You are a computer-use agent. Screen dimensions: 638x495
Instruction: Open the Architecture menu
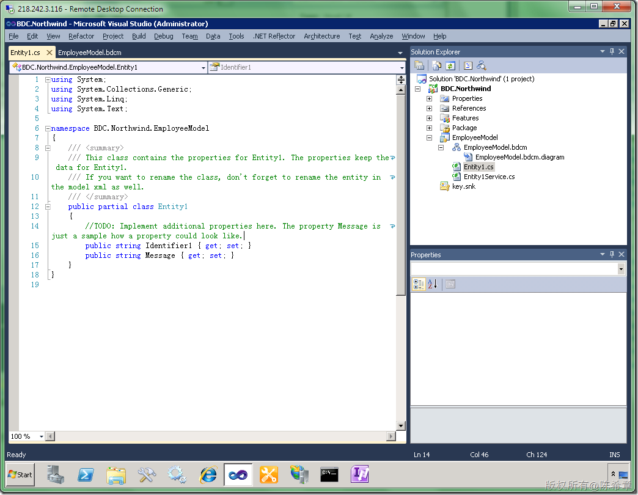pos(322,36)
